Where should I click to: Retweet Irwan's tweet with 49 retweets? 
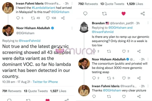pyautogui.click(x=33, y=18)
